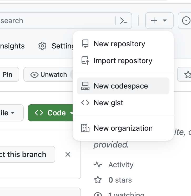Click the Activity pulse icon
The height and width of the screenshot is (196, 191).
point(98,165)
